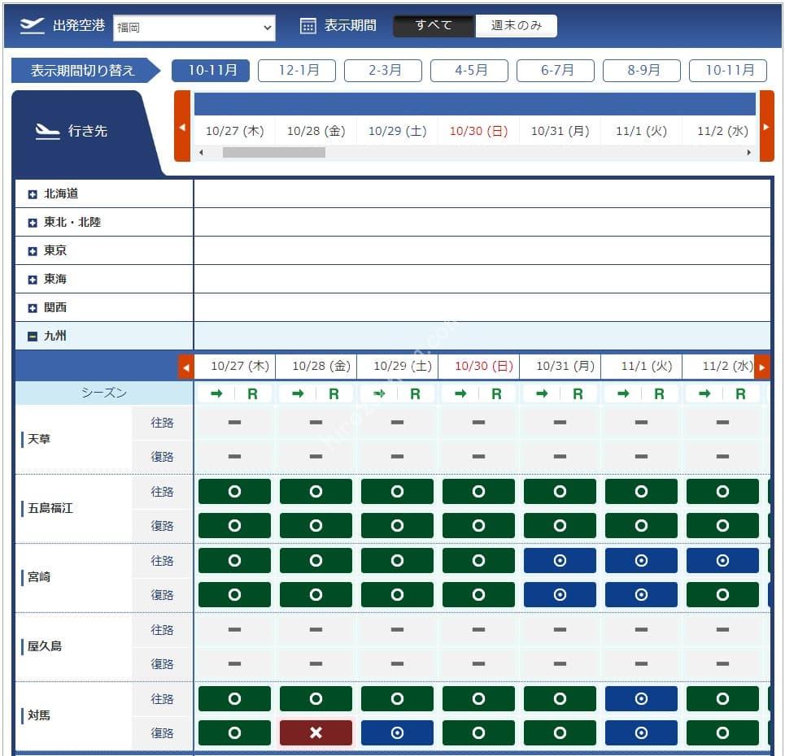Image resolution: width=785 pixels, height=756 pixels.
Task: Click the 8-9月 period button
Action: (x=642, y=70)
